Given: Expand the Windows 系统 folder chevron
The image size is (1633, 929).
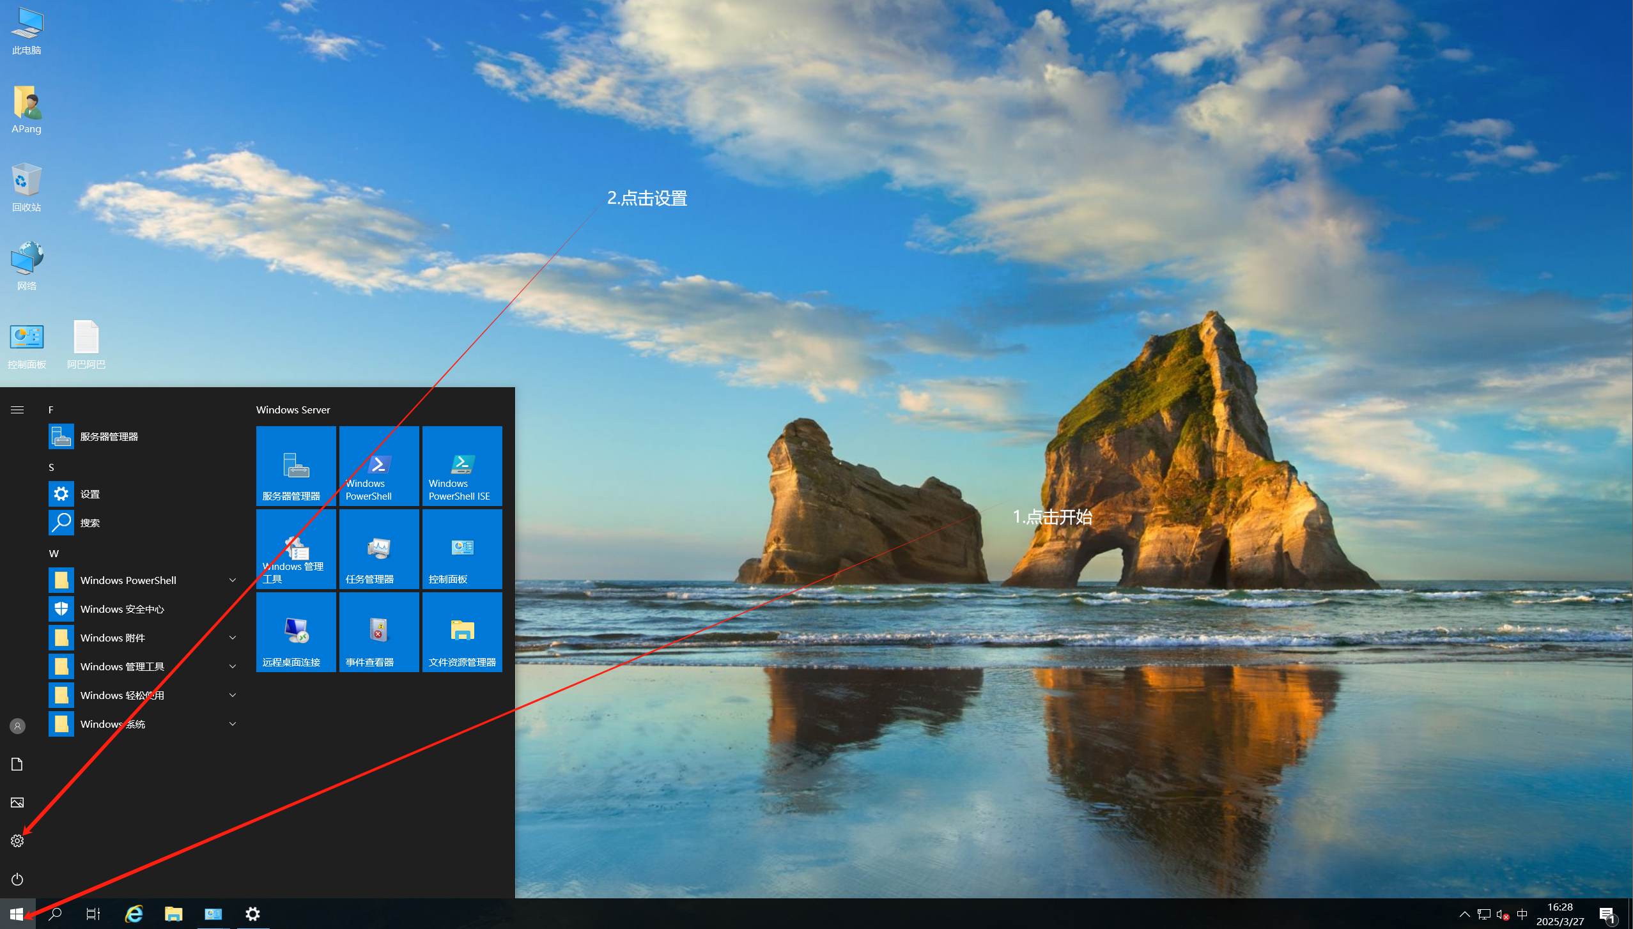Looking at the screenshot, I should (x=233, y=724).
